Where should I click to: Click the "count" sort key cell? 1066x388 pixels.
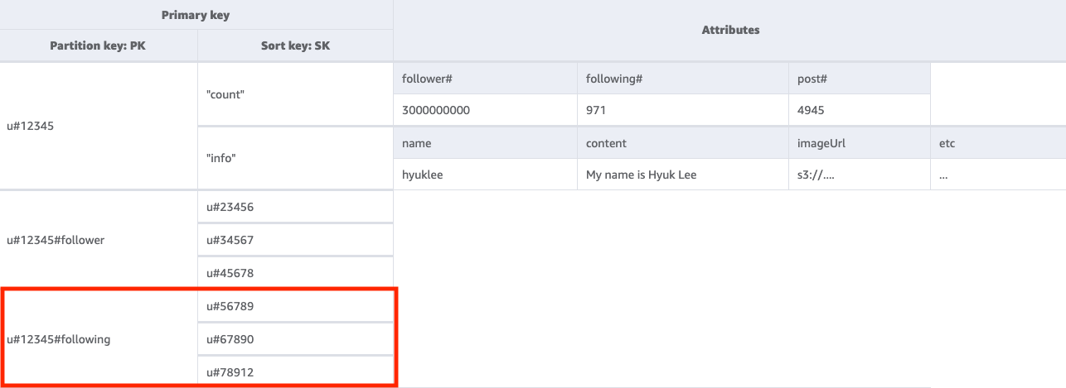pyautogui.click(x=225, y=94)
